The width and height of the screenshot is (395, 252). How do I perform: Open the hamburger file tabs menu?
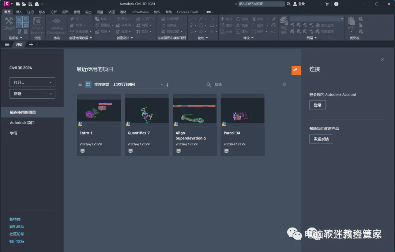7,45
